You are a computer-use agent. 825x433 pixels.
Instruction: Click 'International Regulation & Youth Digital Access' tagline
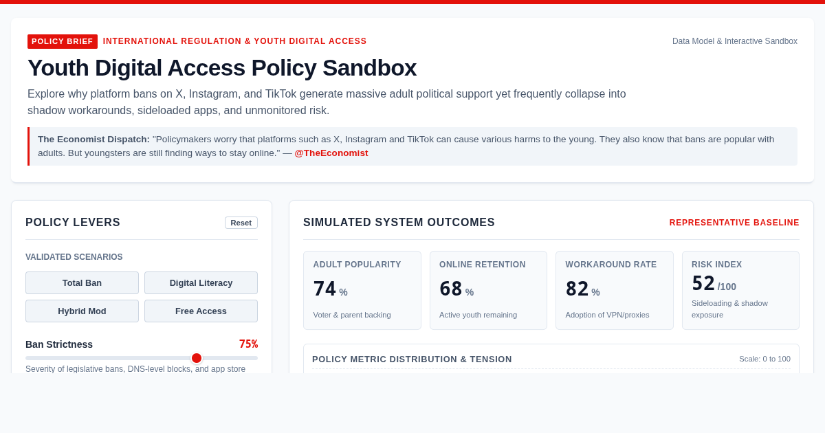[x=235, y=41]
